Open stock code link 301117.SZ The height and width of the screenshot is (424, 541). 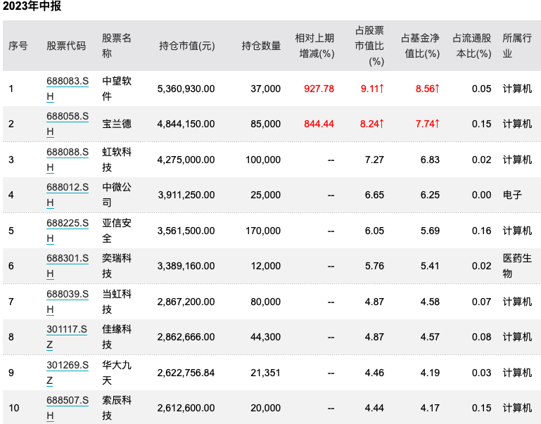tap(67, 337)
